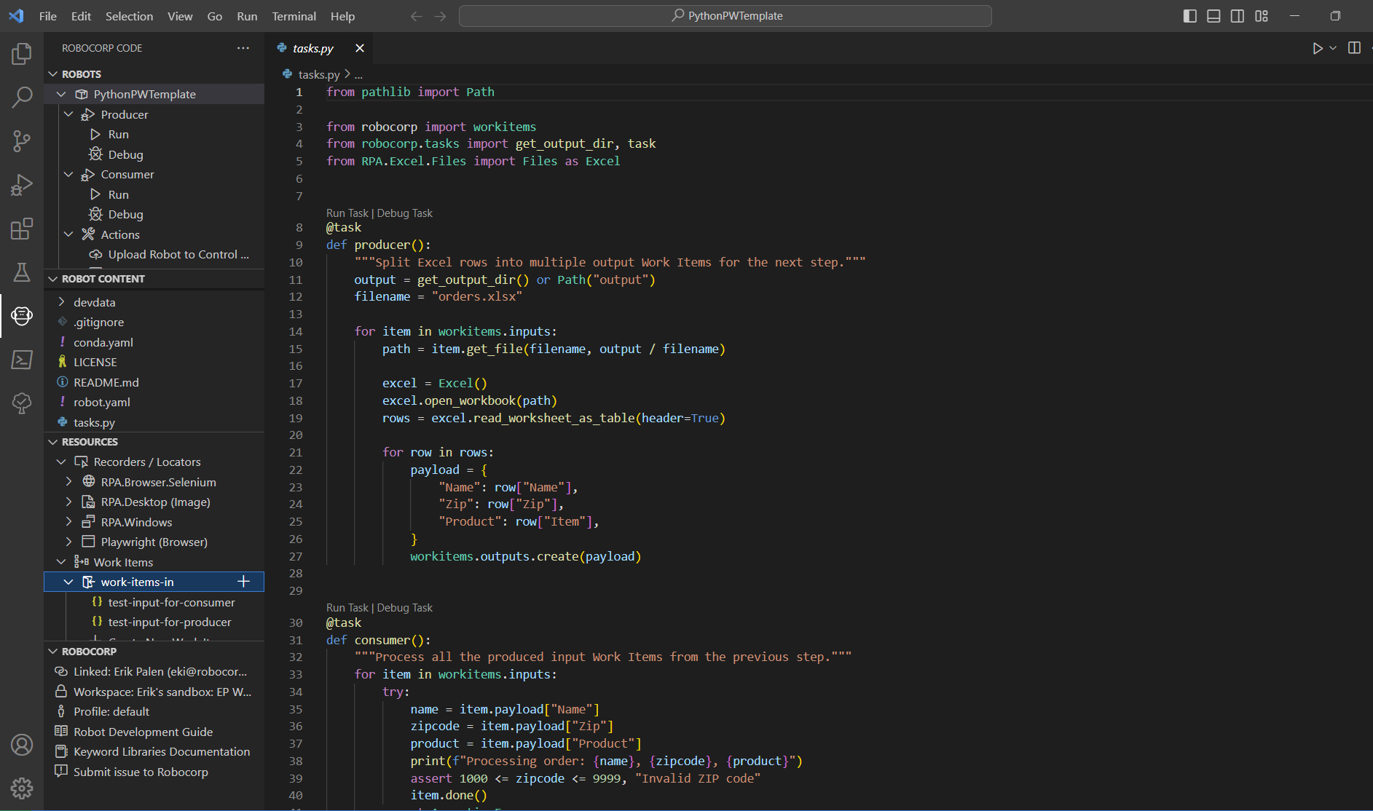The width and height of the screenshot is (1373, 811).
Task: Select the Robocorp Code monkey icon
Action: point(22,316)
